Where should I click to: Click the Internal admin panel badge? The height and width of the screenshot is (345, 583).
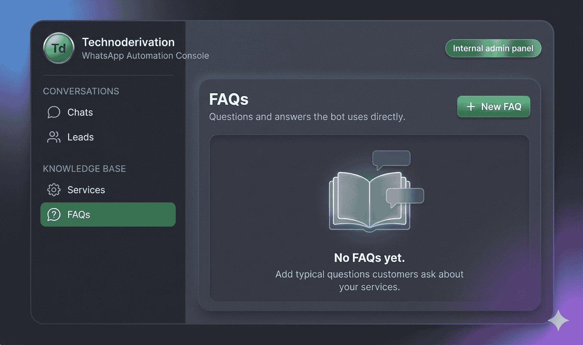(493, 48)
